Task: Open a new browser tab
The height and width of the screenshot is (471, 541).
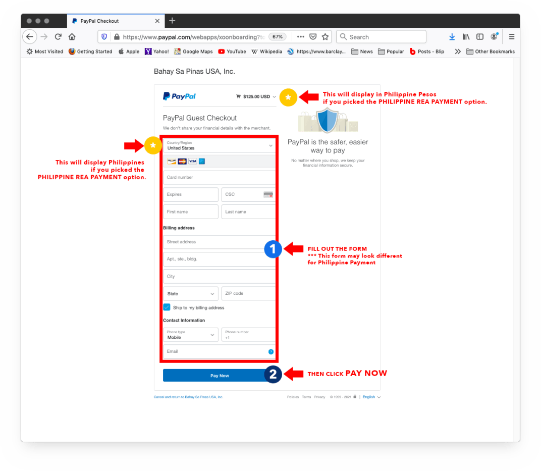Action: pos(172,21)
